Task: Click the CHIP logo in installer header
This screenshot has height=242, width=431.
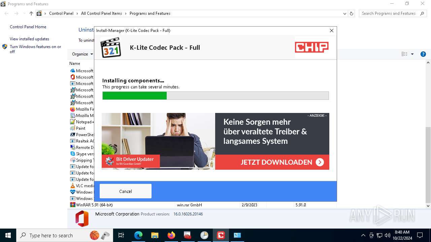Action: 312,47
